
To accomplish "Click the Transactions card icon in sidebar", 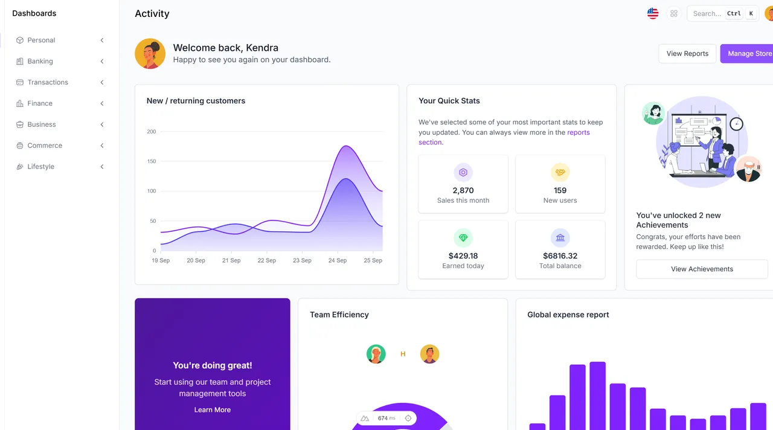I will coord(19,82).
